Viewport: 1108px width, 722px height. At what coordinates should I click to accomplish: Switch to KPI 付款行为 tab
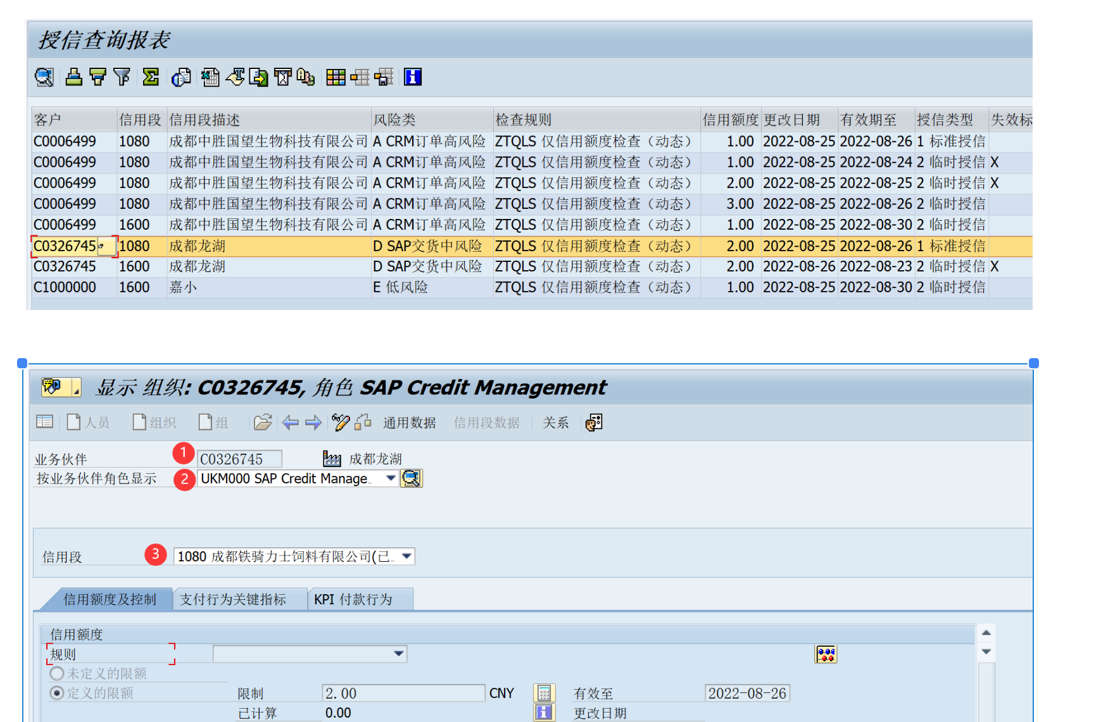click(x=353, y=599)
